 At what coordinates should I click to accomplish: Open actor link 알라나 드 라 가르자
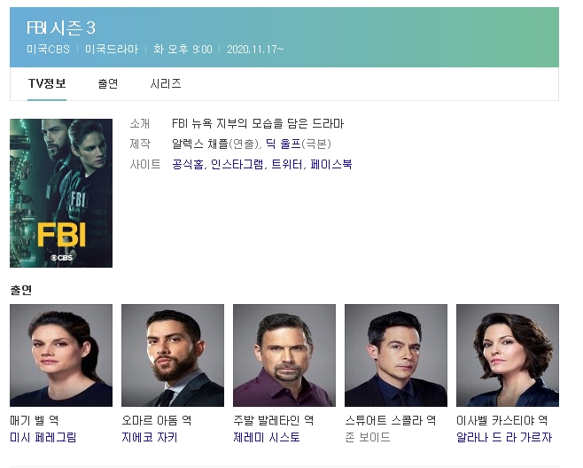pyautogui.click(x=504, y=437)
